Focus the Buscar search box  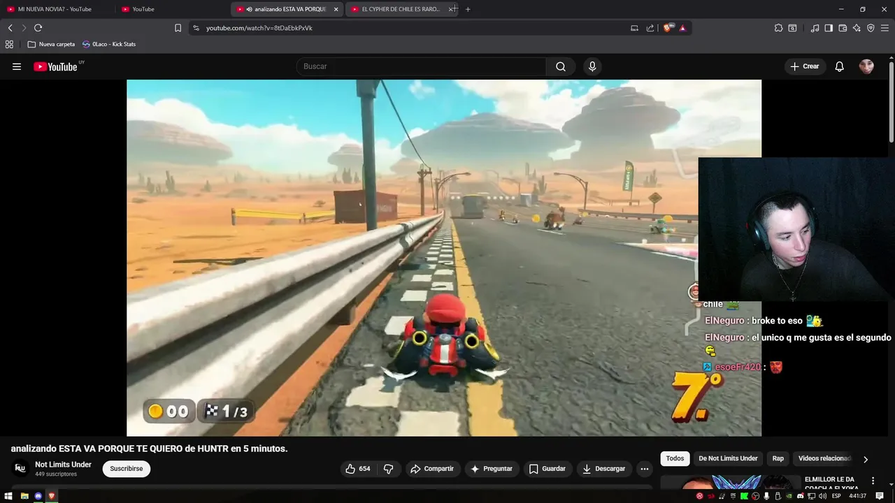[422, 66]
